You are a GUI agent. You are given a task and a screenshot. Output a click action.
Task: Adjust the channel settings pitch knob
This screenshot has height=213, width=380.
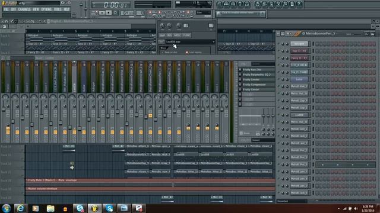pyautogui.click(x=178, y=25)
